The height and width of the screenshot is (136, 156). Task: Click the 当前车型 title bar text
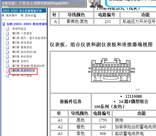pyautogui.click(x=35, y=5)
